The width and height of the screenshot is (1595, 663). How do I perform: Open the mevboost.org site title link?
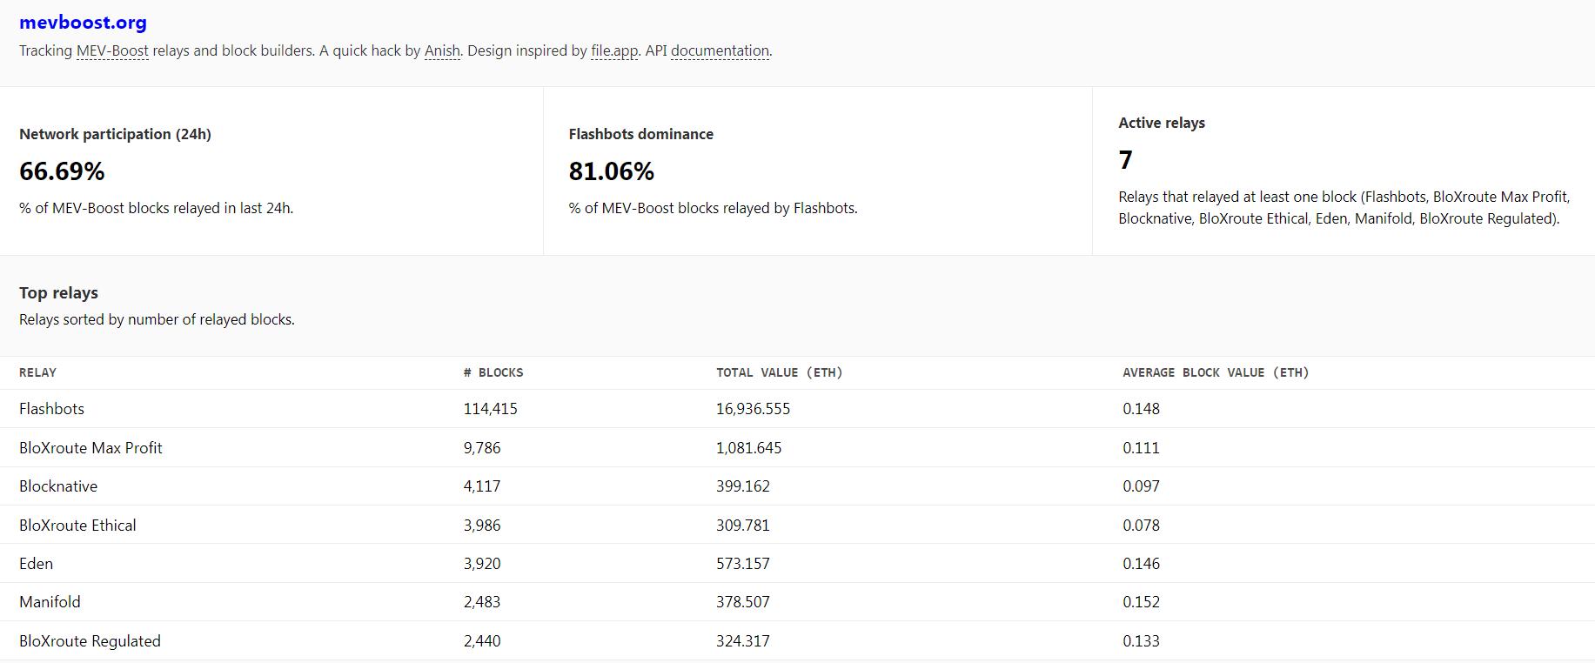coord(83,23)
